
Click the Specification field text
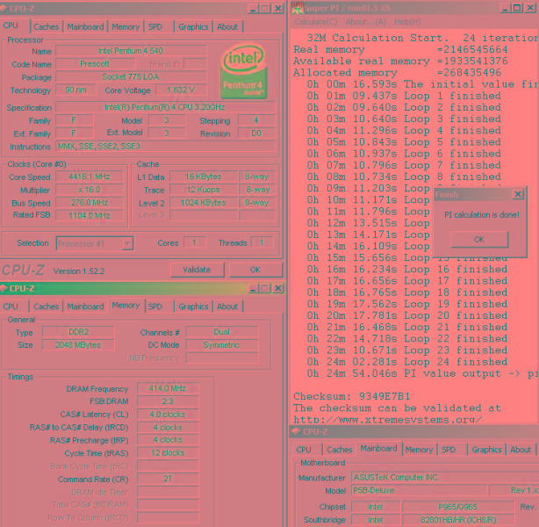165,107
